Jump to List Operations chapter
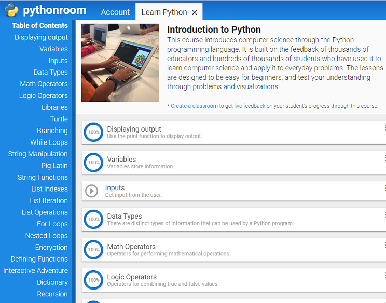386x303 pixels. tap(45, 212)
